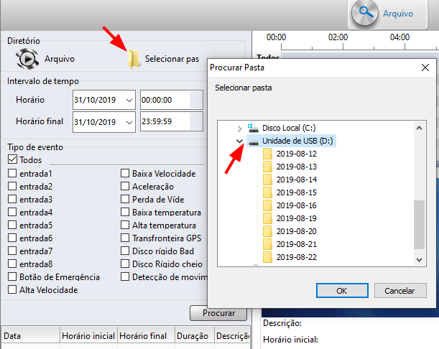Click the Arquivo play disc icon
The height and width of the screenshot is (349, 439).
click(27, 58)
